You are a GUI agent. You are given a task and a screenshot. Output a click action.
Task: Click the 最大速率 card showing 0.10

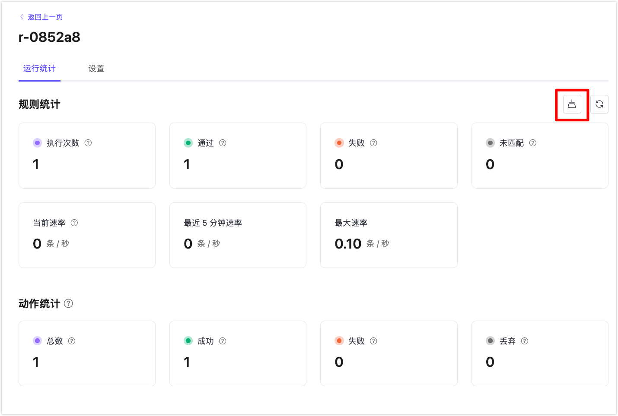(389, 235)
